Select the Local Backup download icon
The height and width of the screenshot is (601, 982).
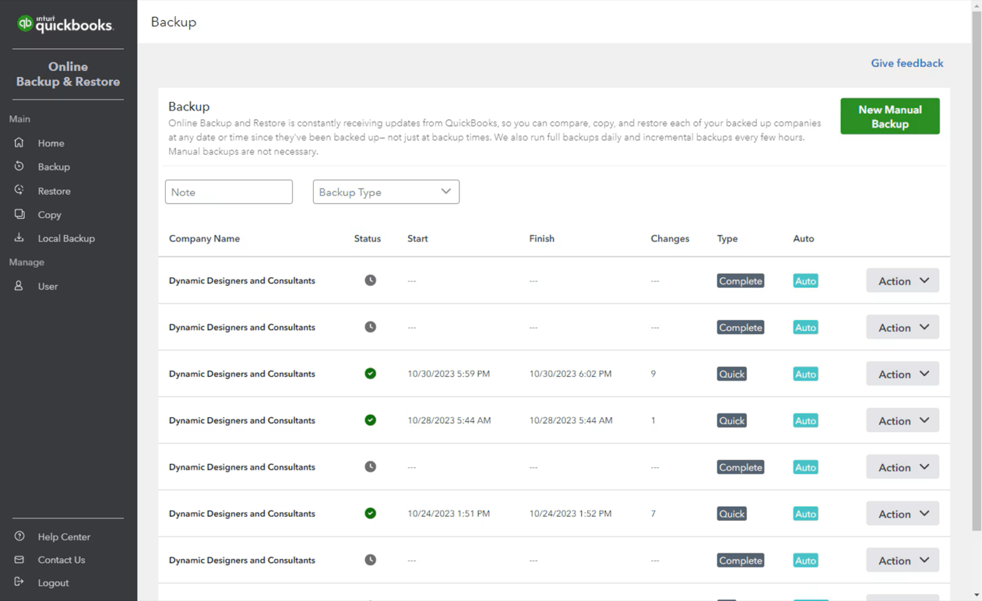click(x=19, y=238)
